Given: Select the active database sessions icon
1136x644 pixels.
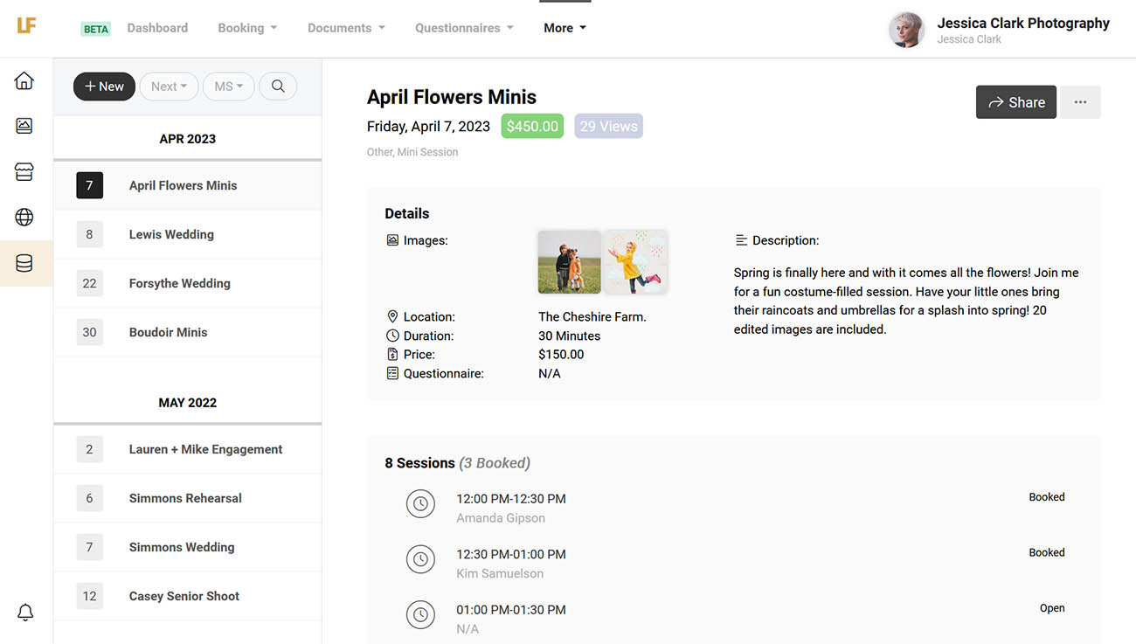Looking at the screenshot, I should [24, 262].
